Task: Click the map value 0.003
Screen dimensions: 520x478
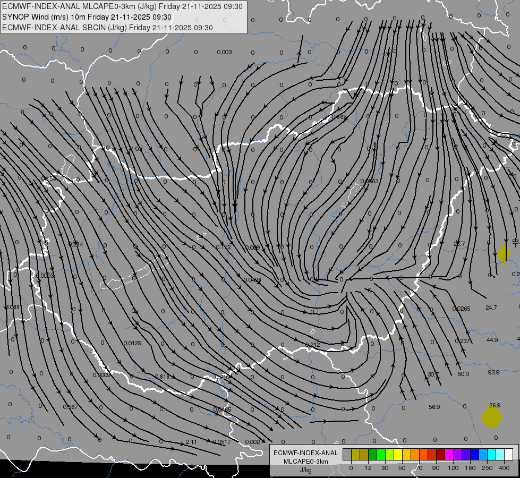Action: 225,52
